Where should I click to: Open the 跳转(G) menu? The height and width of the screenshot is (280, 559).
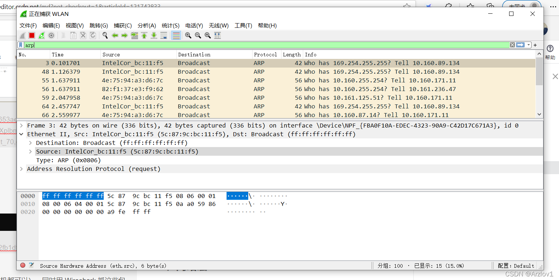tap(99, 26)
